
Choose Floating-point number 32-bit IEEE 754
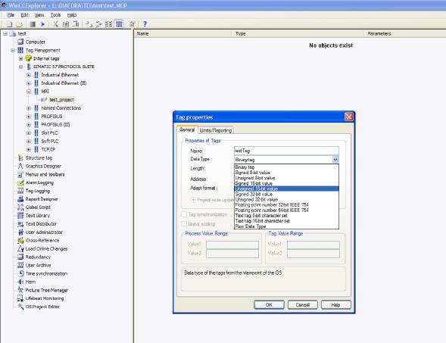286,204
